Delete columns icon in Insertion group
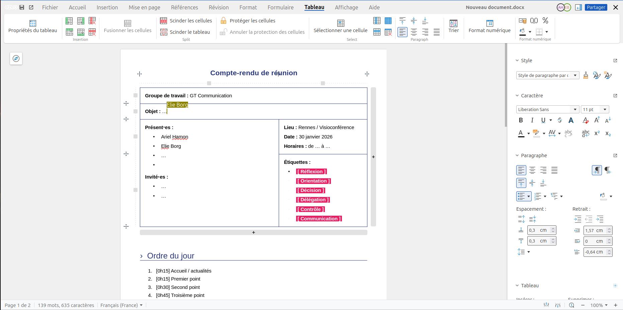The width and height of the screenshot is (623, 310). point(92,21)
